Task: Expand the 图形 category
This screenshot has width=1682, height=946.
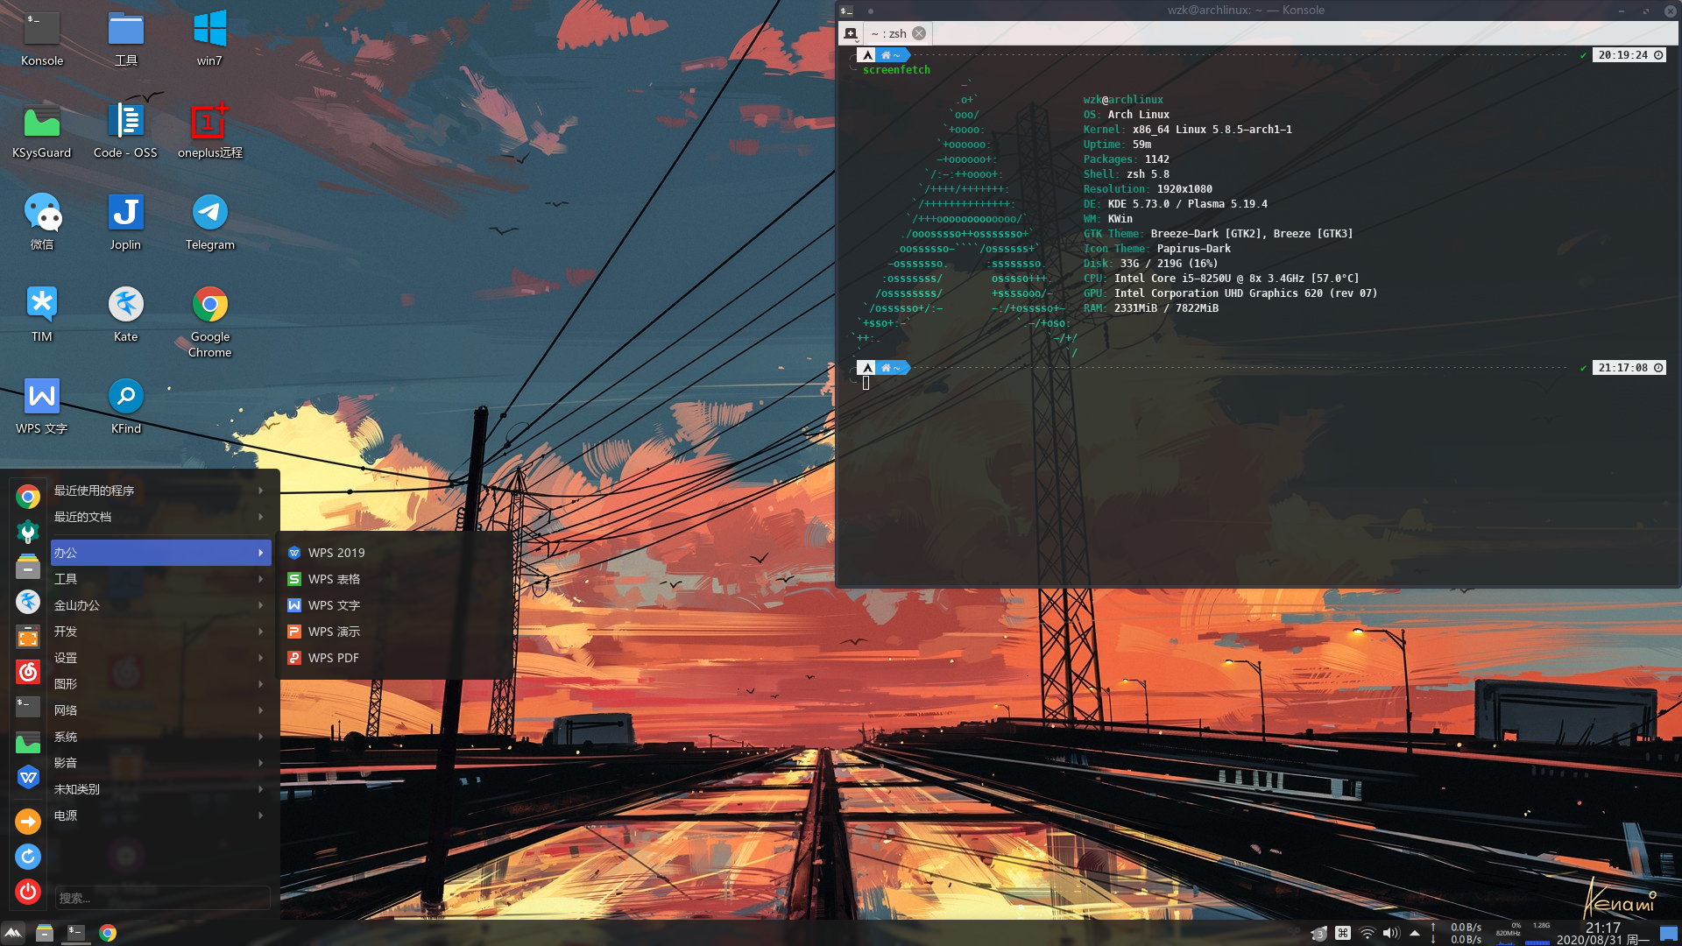Action: pos(160,684)
